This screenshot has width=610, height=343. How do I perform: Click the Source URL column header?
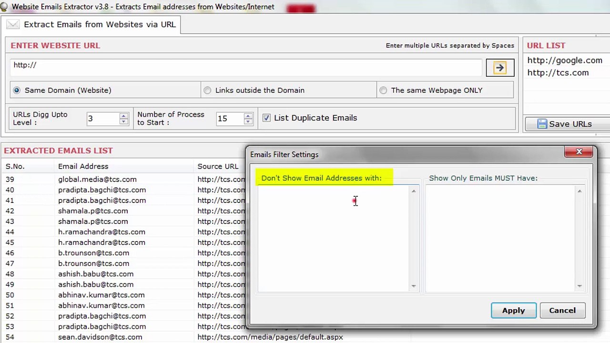click(218, 166)
